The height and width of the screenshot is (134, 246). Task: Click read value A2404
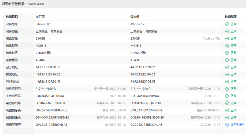click(x=135, y=60)
